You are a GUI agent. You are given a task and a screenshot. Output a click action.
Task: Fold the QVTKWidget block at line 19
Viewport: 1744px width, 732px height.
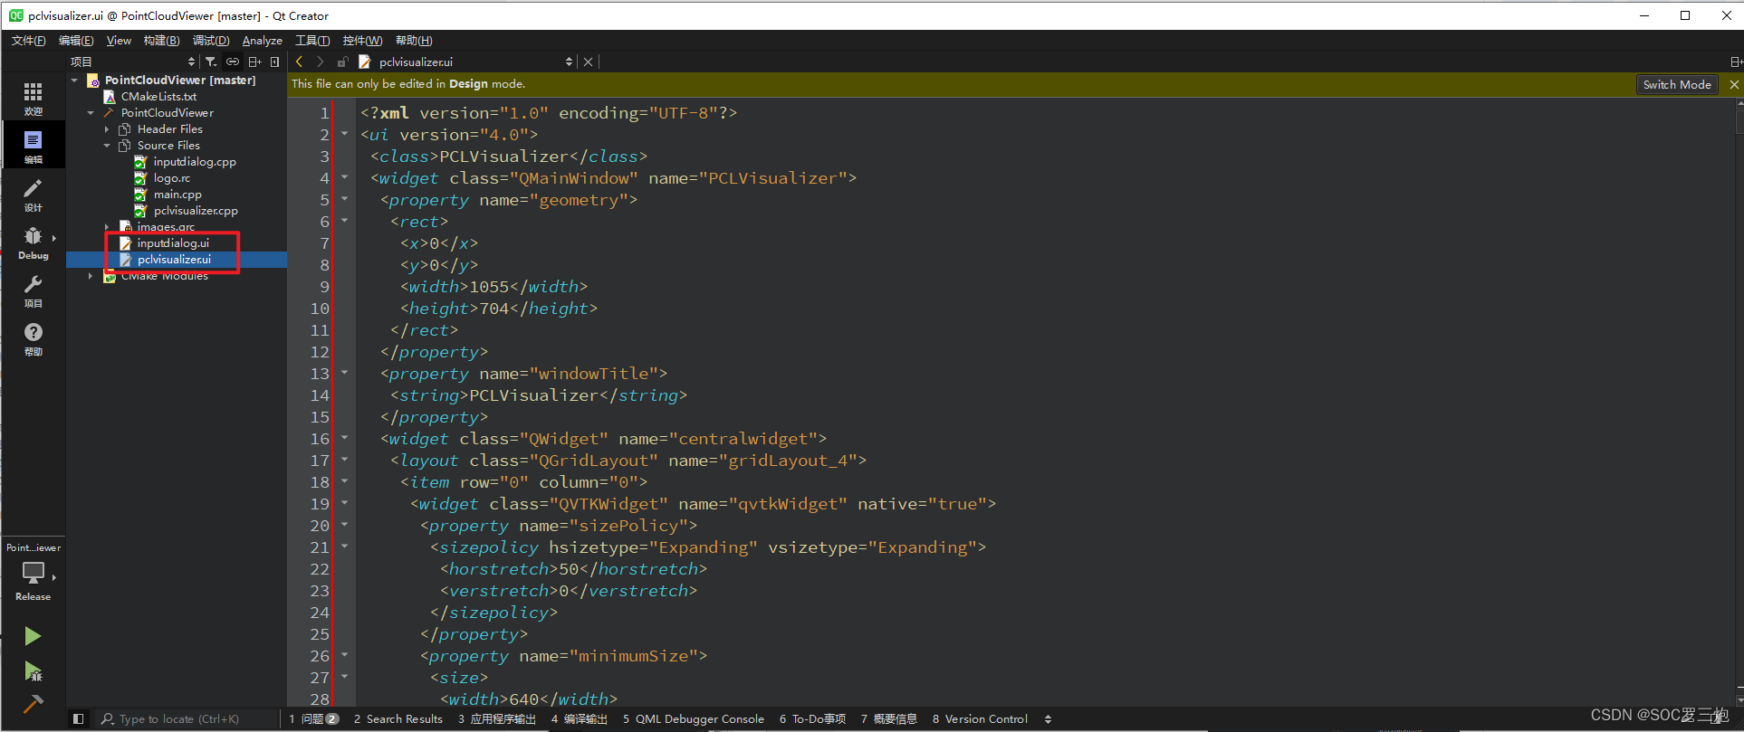coord(344,503)
